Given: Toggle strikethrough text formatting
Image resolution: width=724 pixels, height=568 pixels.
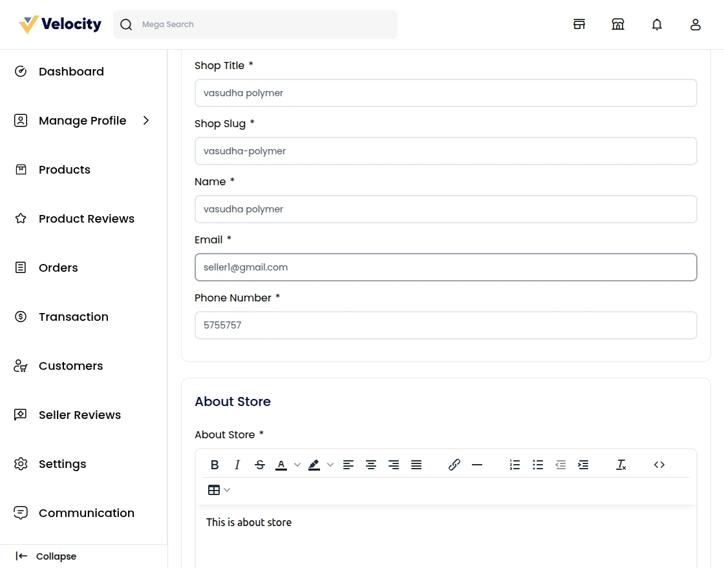Looking at the screenshot, I should 260,465.
